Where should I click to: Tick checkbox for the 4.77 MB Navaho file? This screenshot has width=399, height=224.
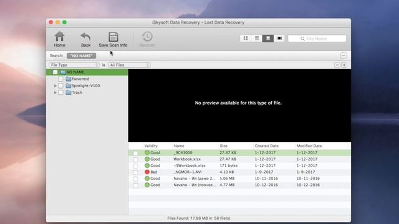[x=135, y=185]
